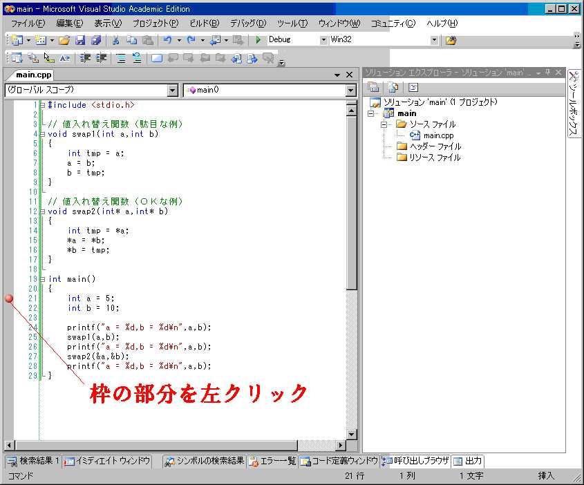
Task: Toggle a bookmark on current line
Action: point(157,58)
